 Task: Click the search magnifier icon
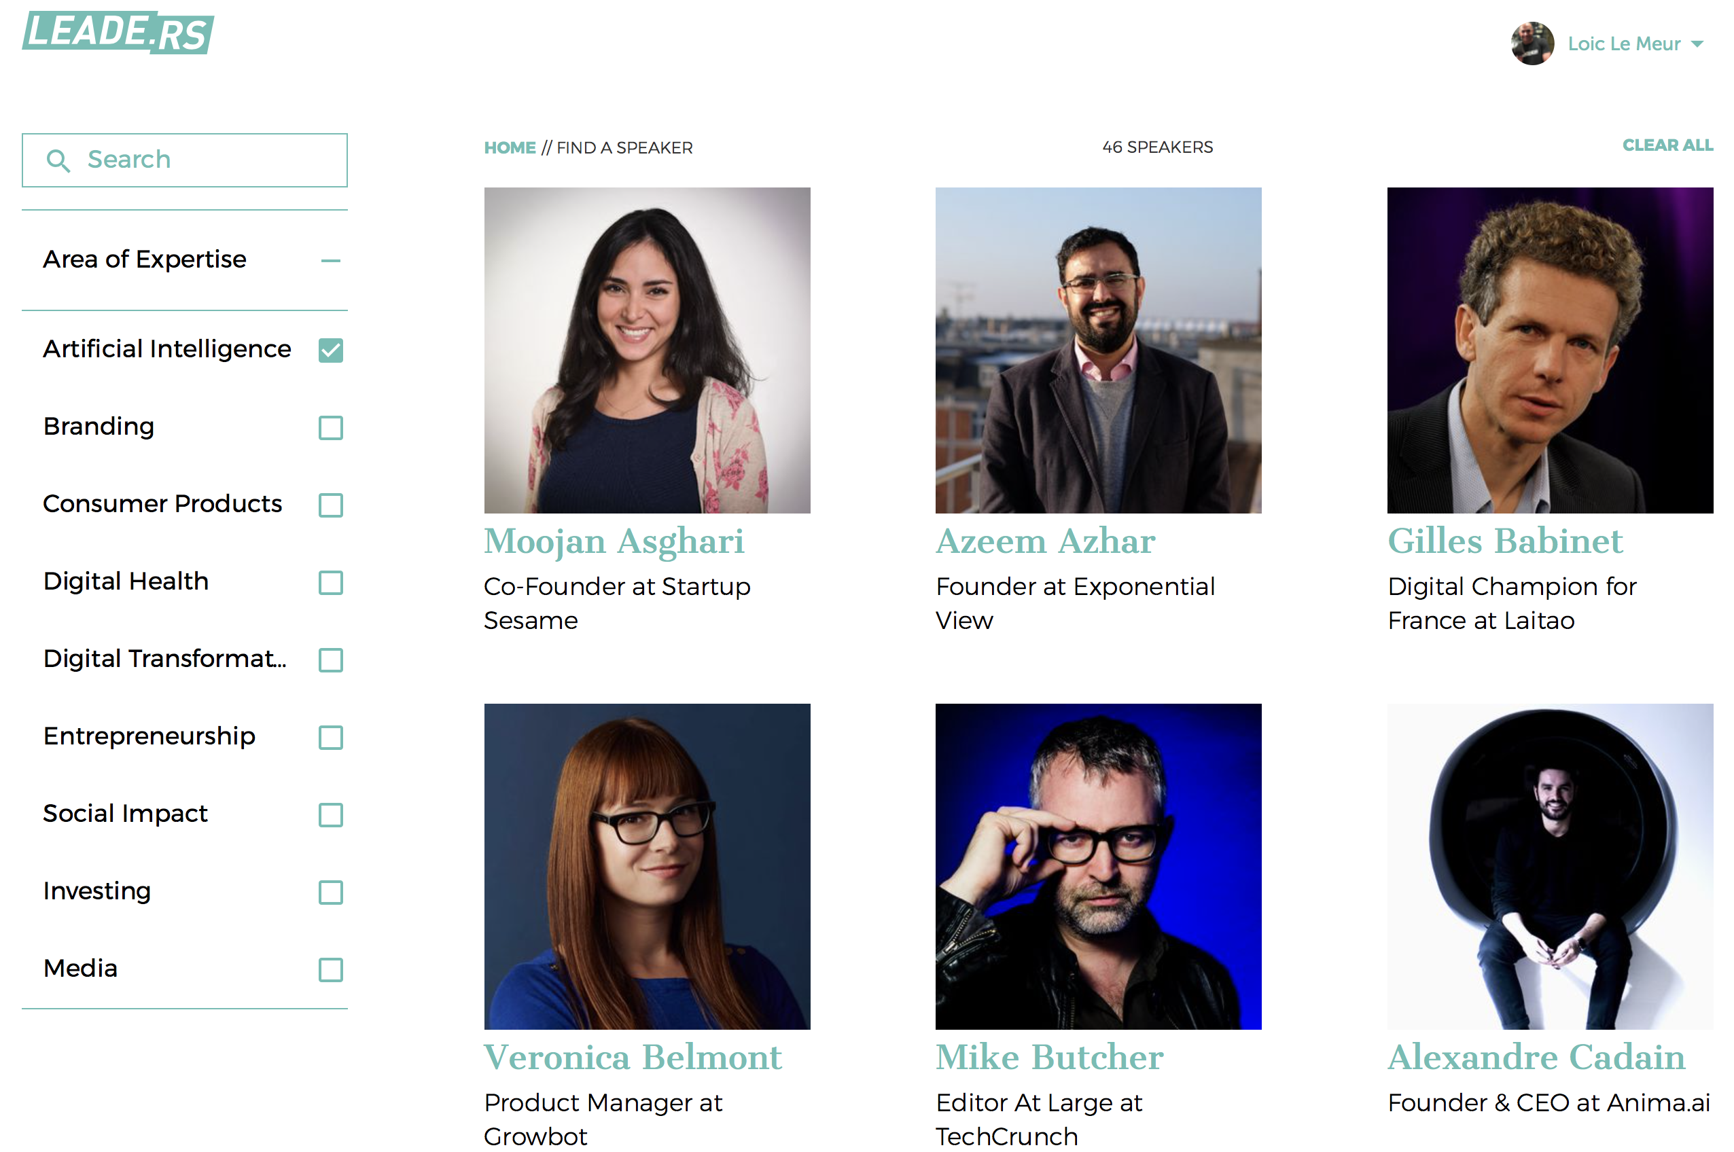[x=58, y=160]
